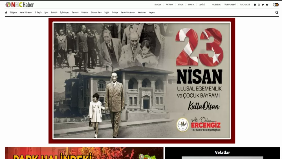This screenshot has width=282, height=159.
Task: Open the İş Dünyası menu item
Action: point(65,12)
